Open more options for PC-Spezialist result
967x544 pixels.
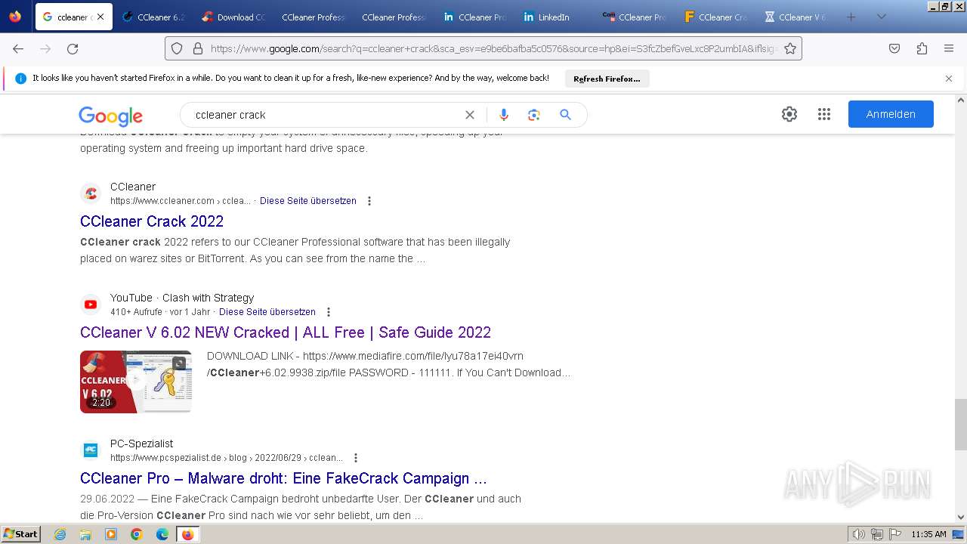(x=356, y=458)
